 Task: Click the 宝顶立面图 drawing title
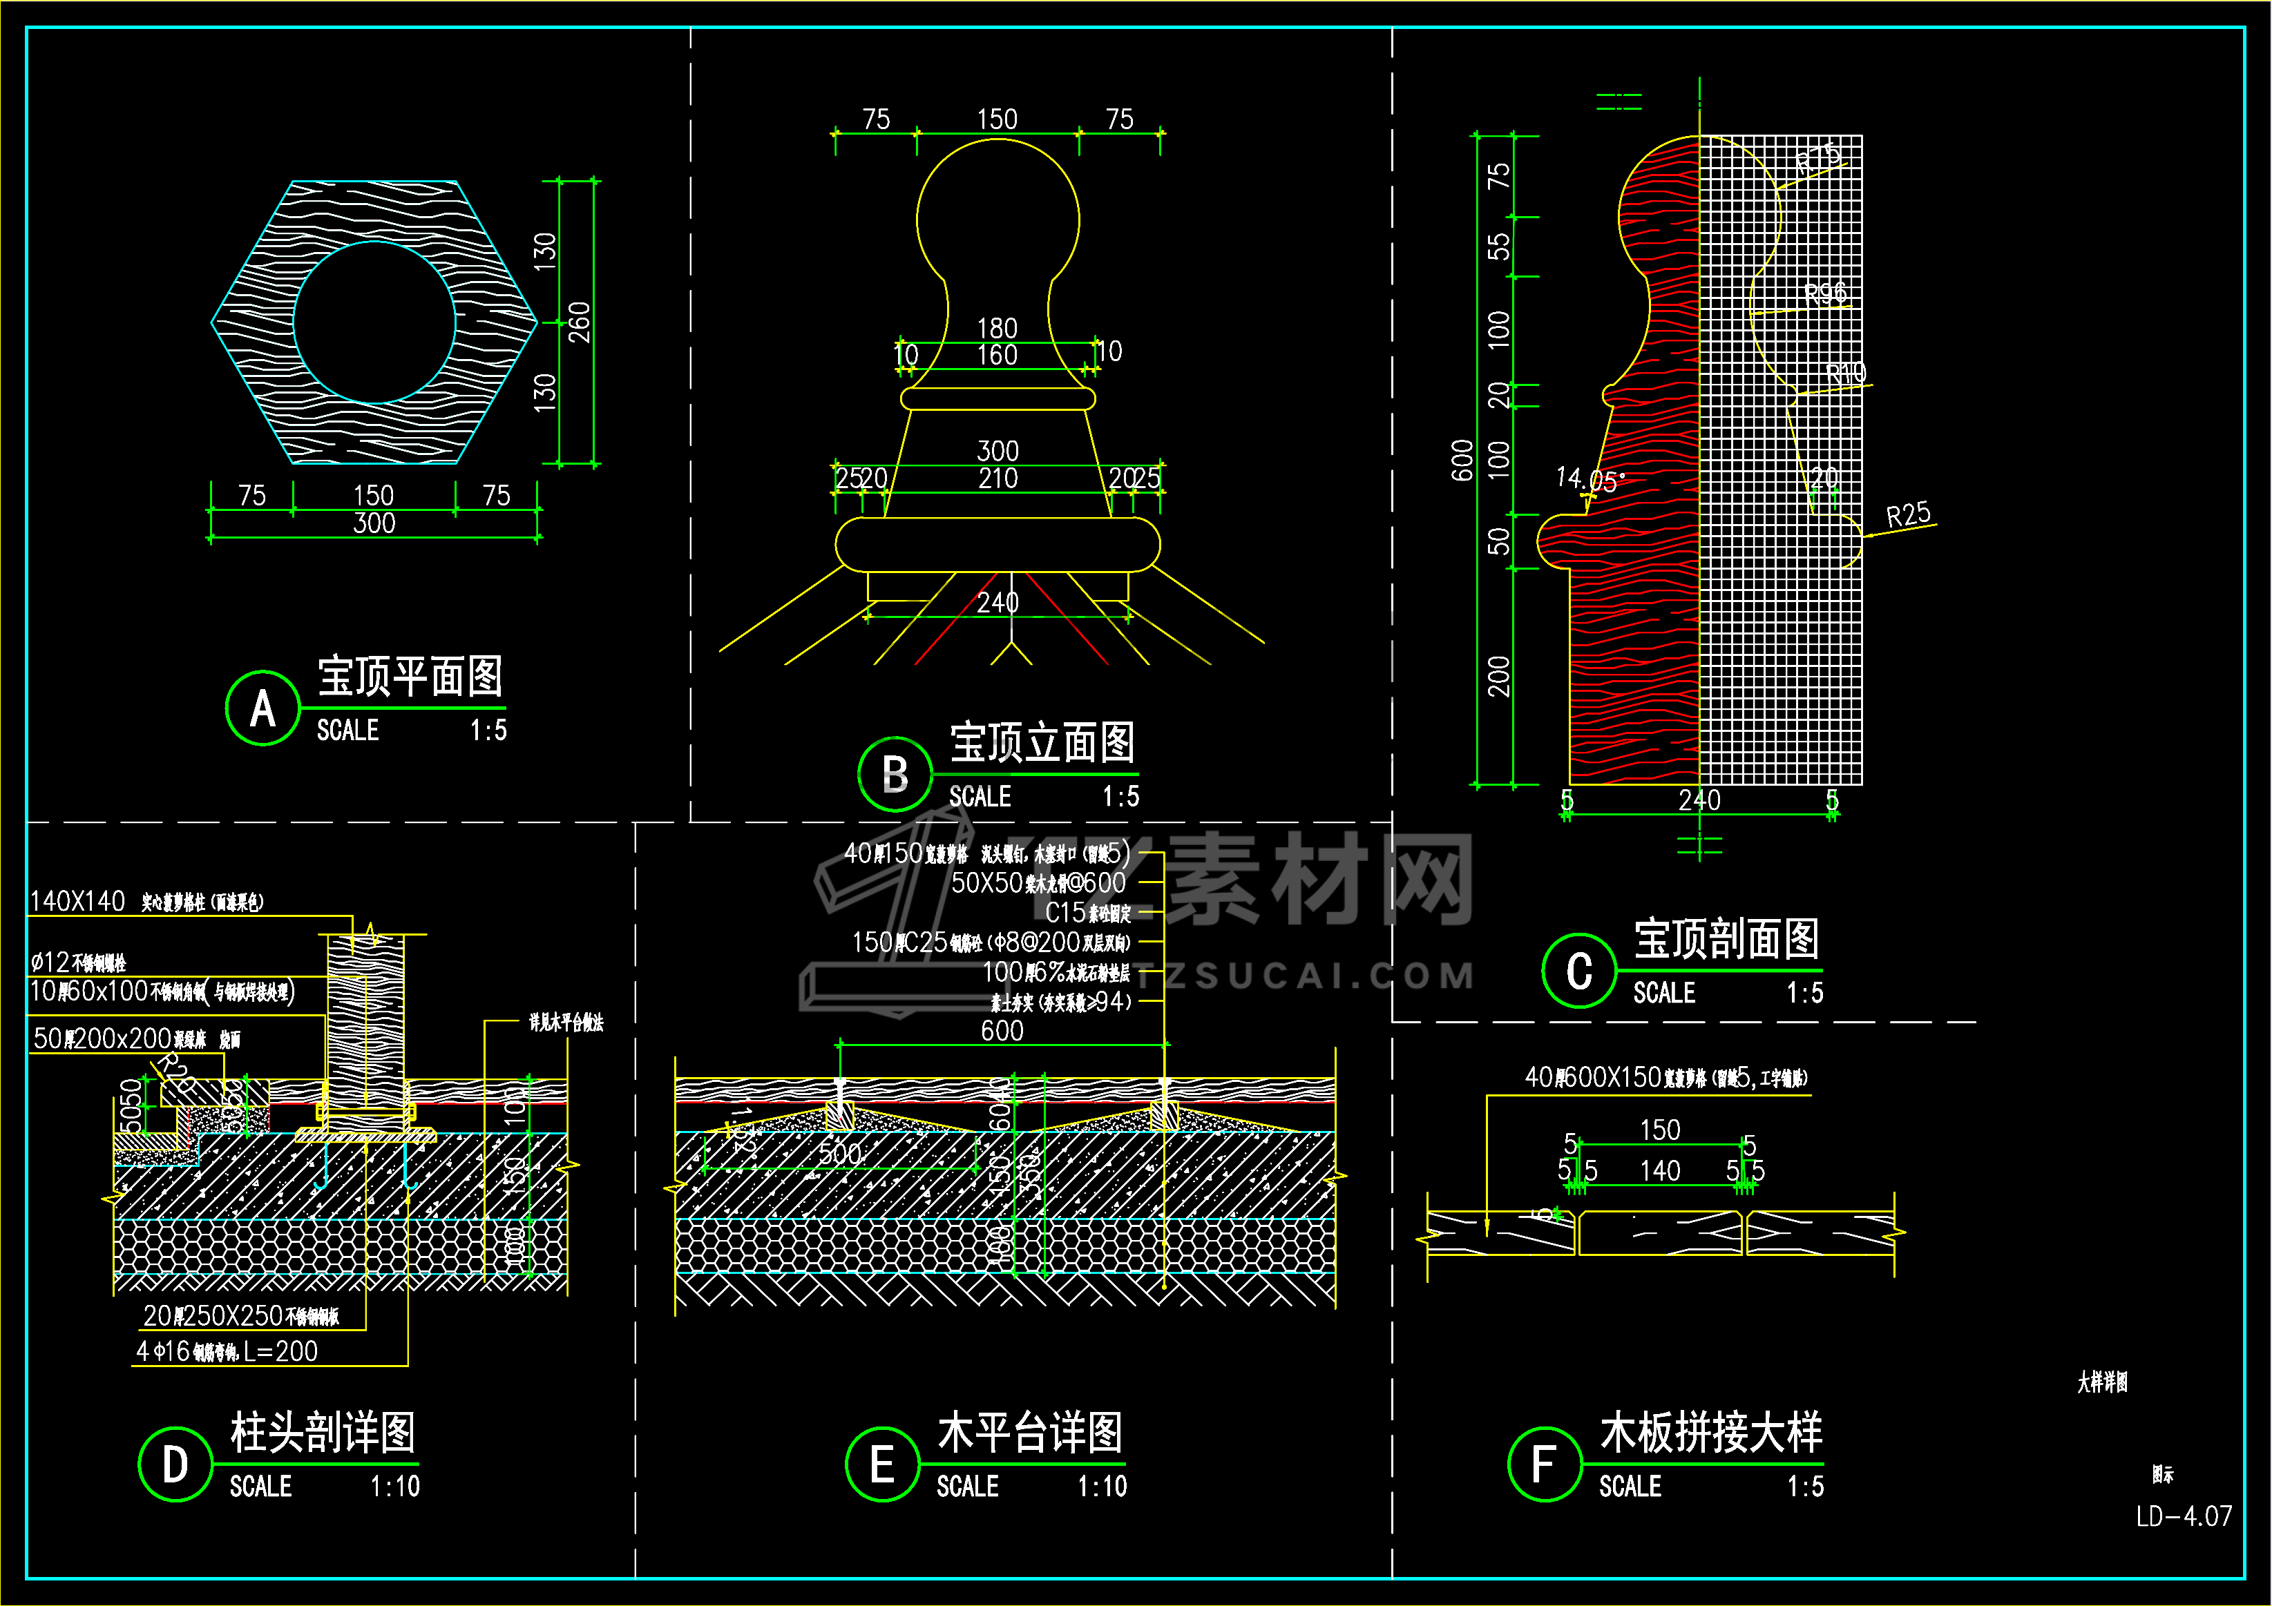1042,743
